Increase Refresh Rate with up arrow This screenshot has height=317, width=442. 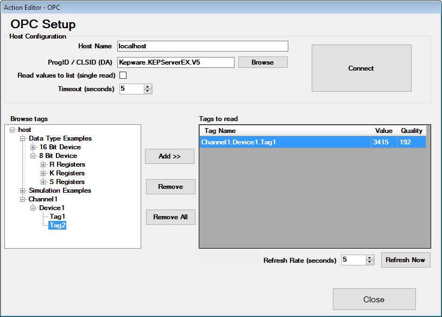(370, 258)
